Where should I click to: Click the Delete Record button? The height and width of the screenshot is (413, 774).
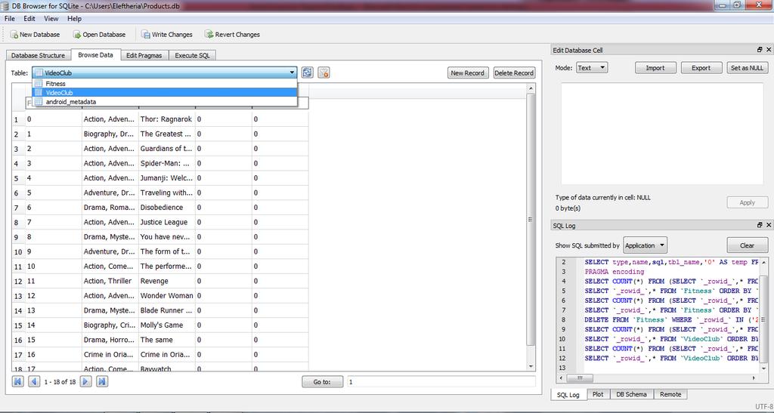coord(514,73)
